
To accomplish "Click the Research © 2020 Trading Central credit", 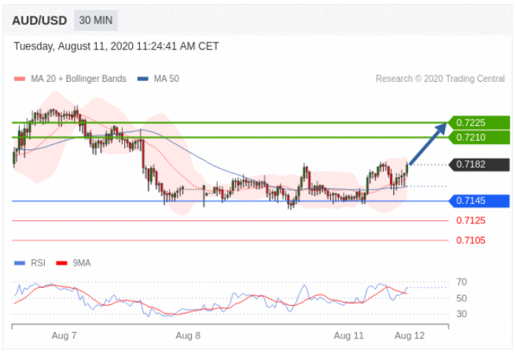I will point(440,79).
